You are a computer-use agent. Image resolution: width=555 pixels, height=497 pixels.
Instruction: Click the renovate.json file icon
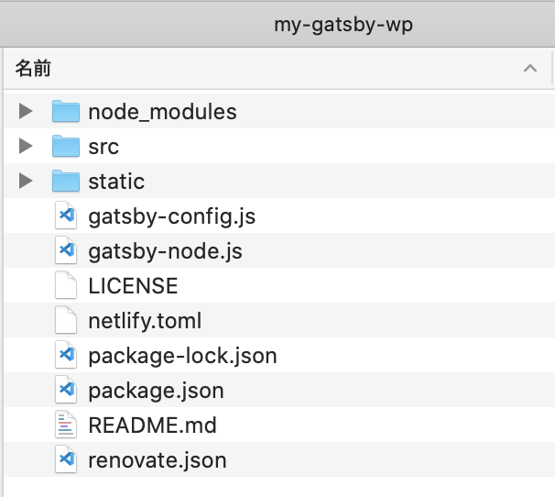[66, 460]
